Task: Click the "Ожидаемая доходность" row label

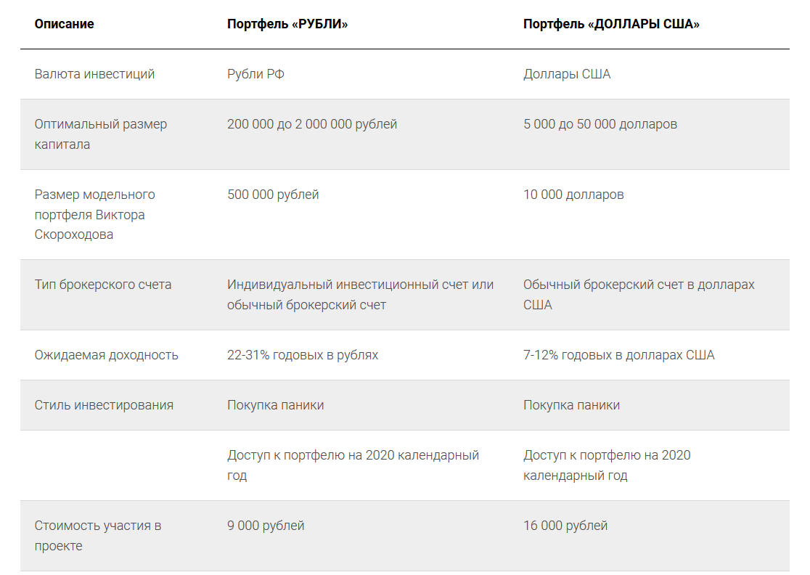Action: pyautogui.click(x=106, y=355)
